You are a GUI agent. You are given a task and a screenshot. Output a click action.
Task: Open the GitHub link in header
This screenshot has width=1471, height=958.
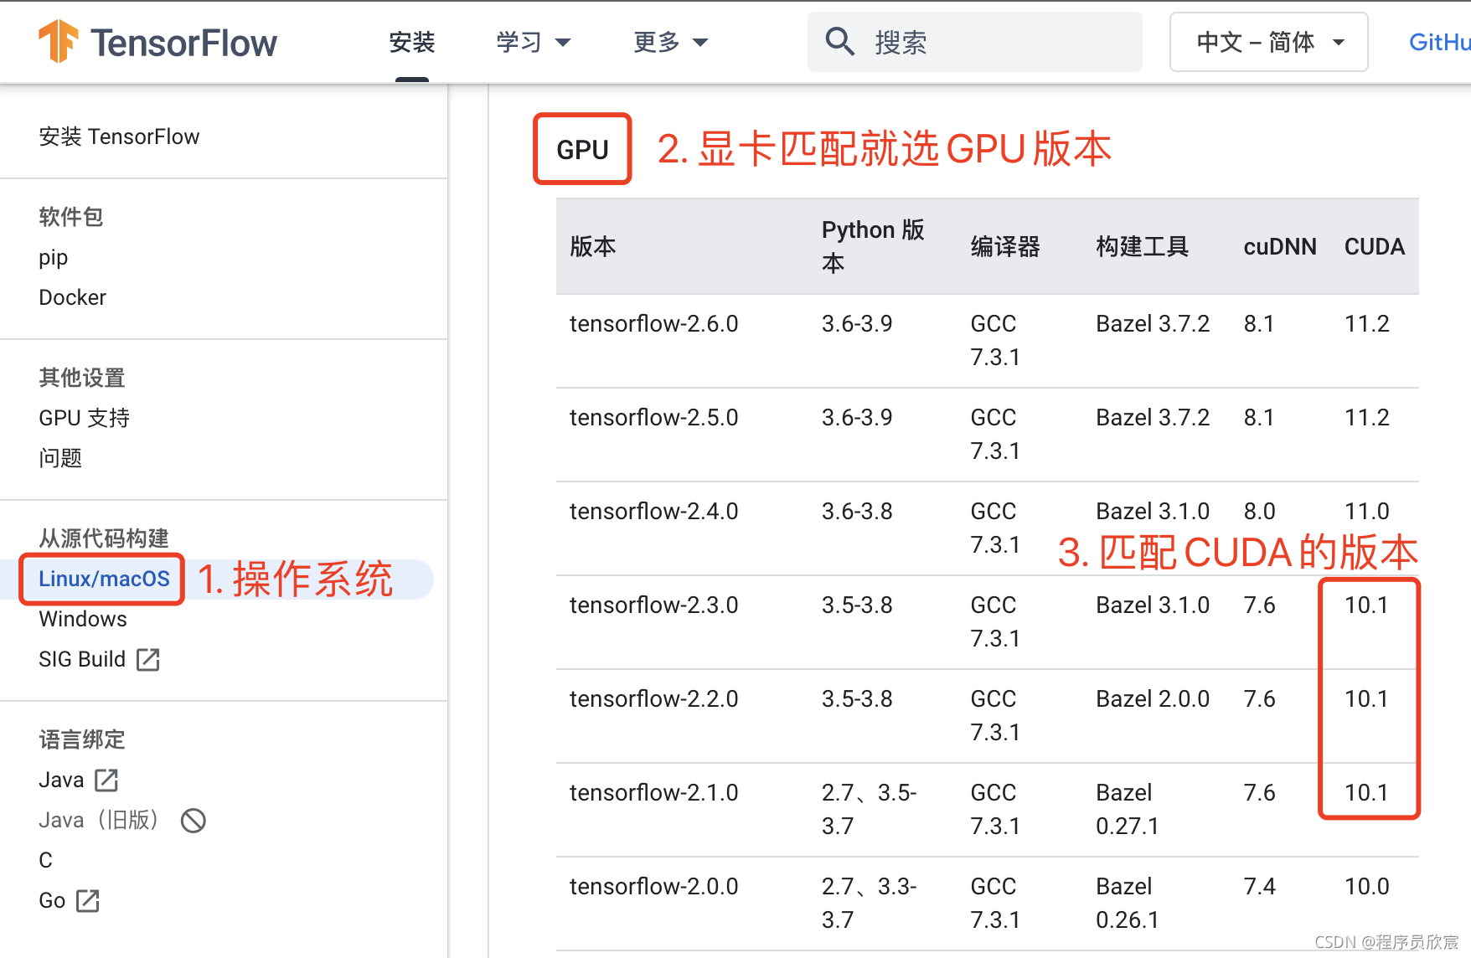coord(1439,42)
